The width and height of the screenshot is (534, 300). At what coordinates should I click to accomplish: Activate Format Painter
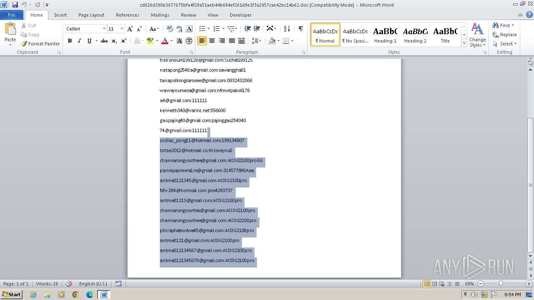pyautogui.click(x=40, y=44)
